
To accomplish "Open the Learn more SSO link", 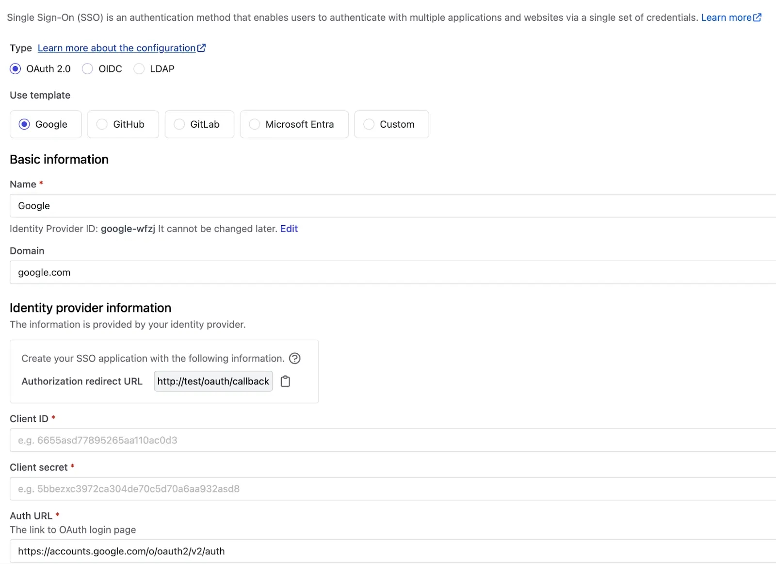I will [x=726, y=17].
